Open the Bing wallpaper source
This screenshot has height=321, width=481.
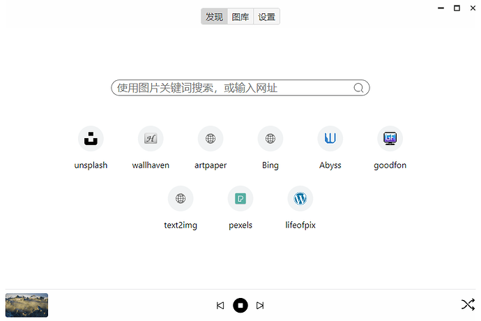point(270,139)
